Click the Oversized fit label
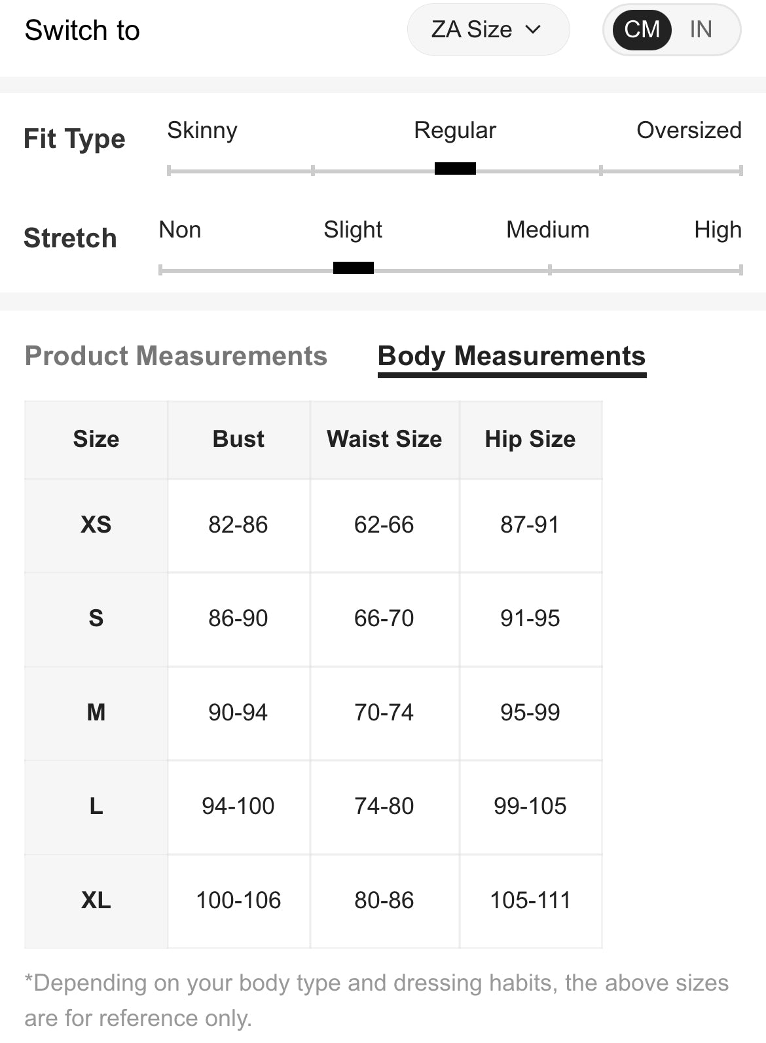Screen dimensions: 766x1043 689,130
